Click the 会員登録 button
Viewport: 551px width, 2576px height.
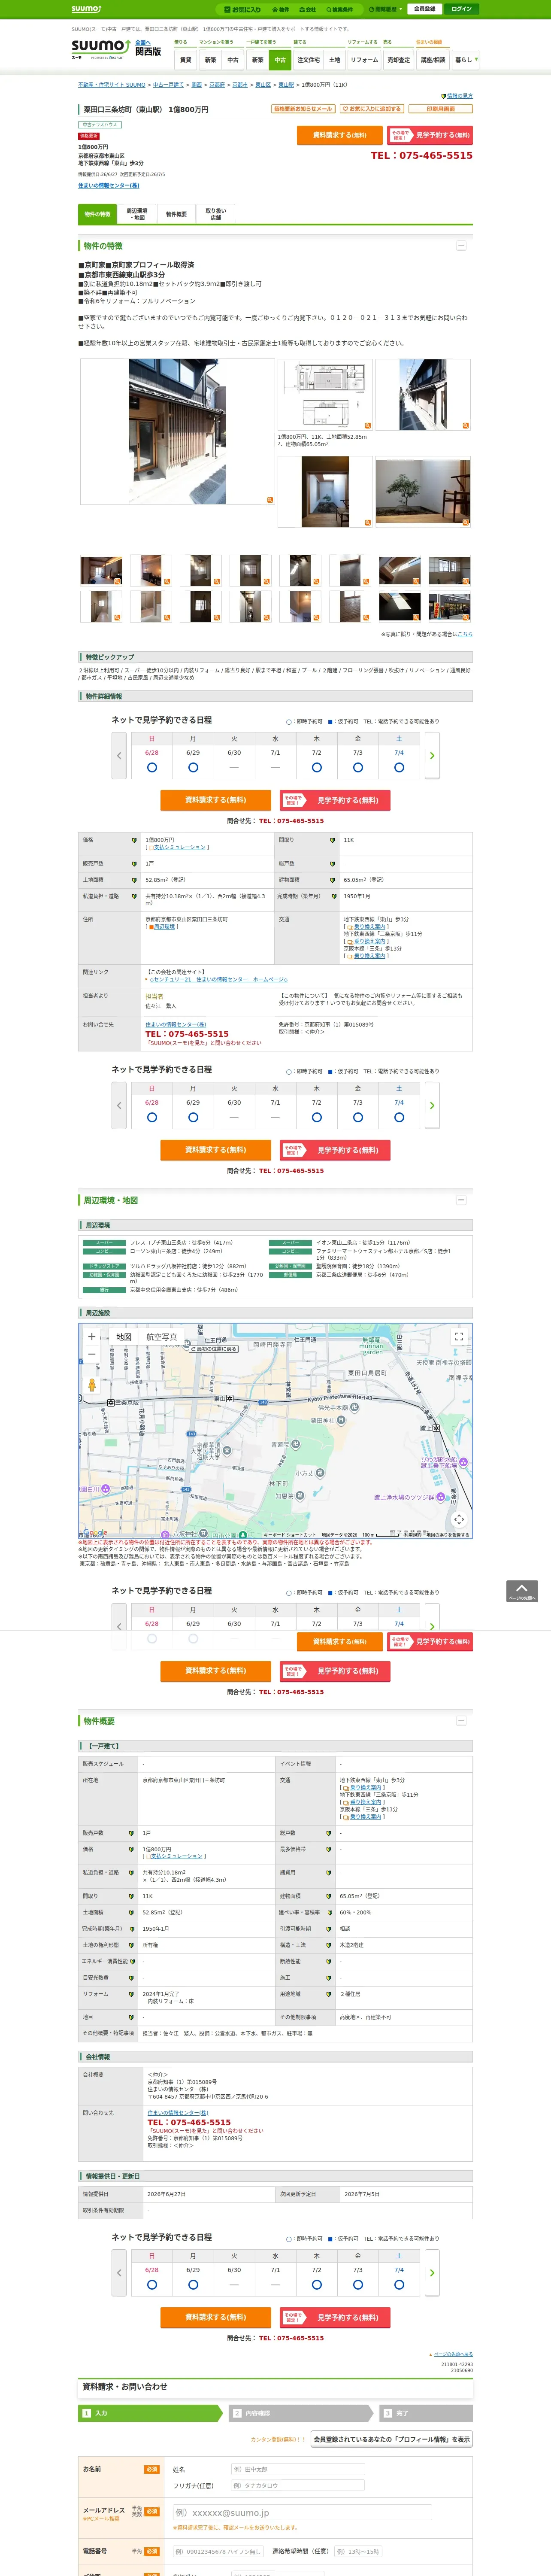(424, 9)
